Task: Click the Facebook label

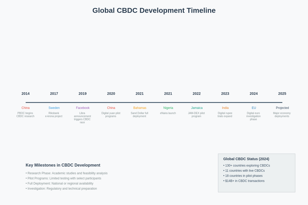Action: (83, 108)
